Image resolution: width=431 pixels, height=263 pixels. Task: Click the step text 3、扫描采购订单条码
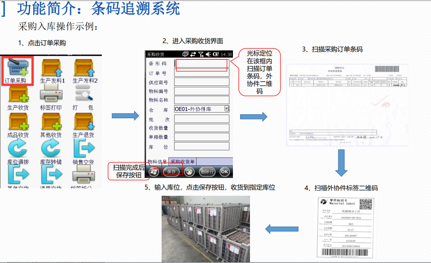332,49
